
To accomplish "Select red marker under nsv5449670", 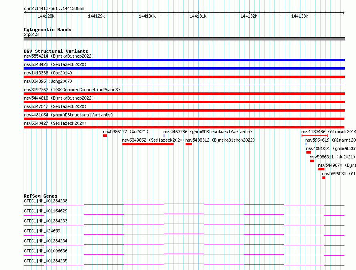I will [x=321, y=169].
